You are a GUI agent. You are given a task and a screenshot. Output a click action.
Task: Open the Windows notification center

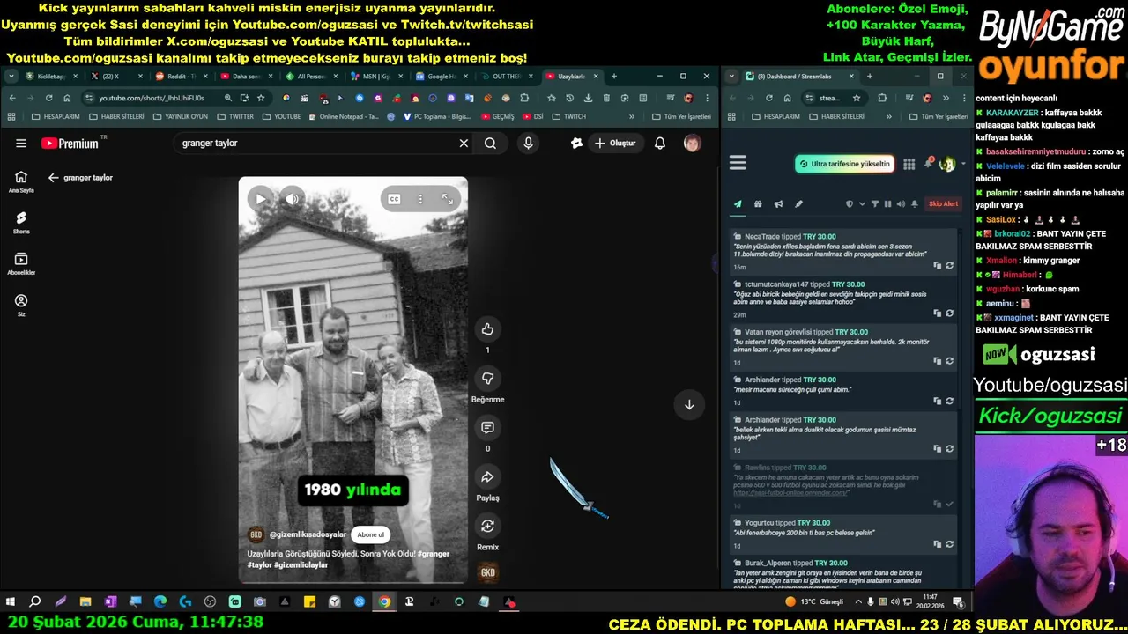pyautogui.click(x=958, y=602)
